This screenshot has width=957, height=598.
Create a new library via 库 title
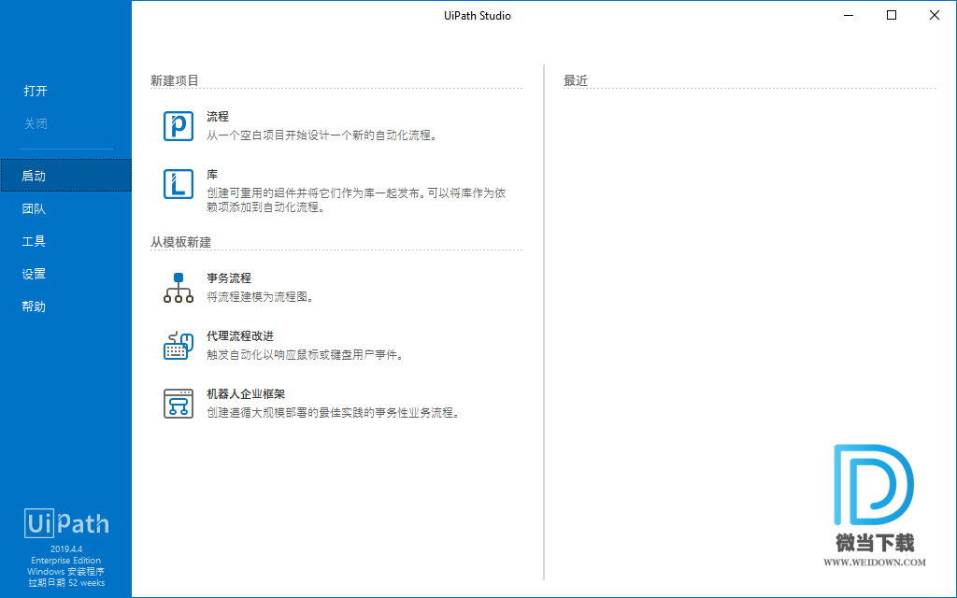click(212, 175)
